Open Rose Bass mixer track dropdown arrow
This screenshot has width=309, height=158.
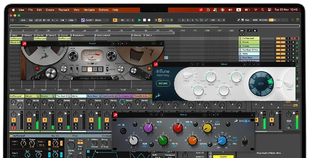tap(100, 96)
